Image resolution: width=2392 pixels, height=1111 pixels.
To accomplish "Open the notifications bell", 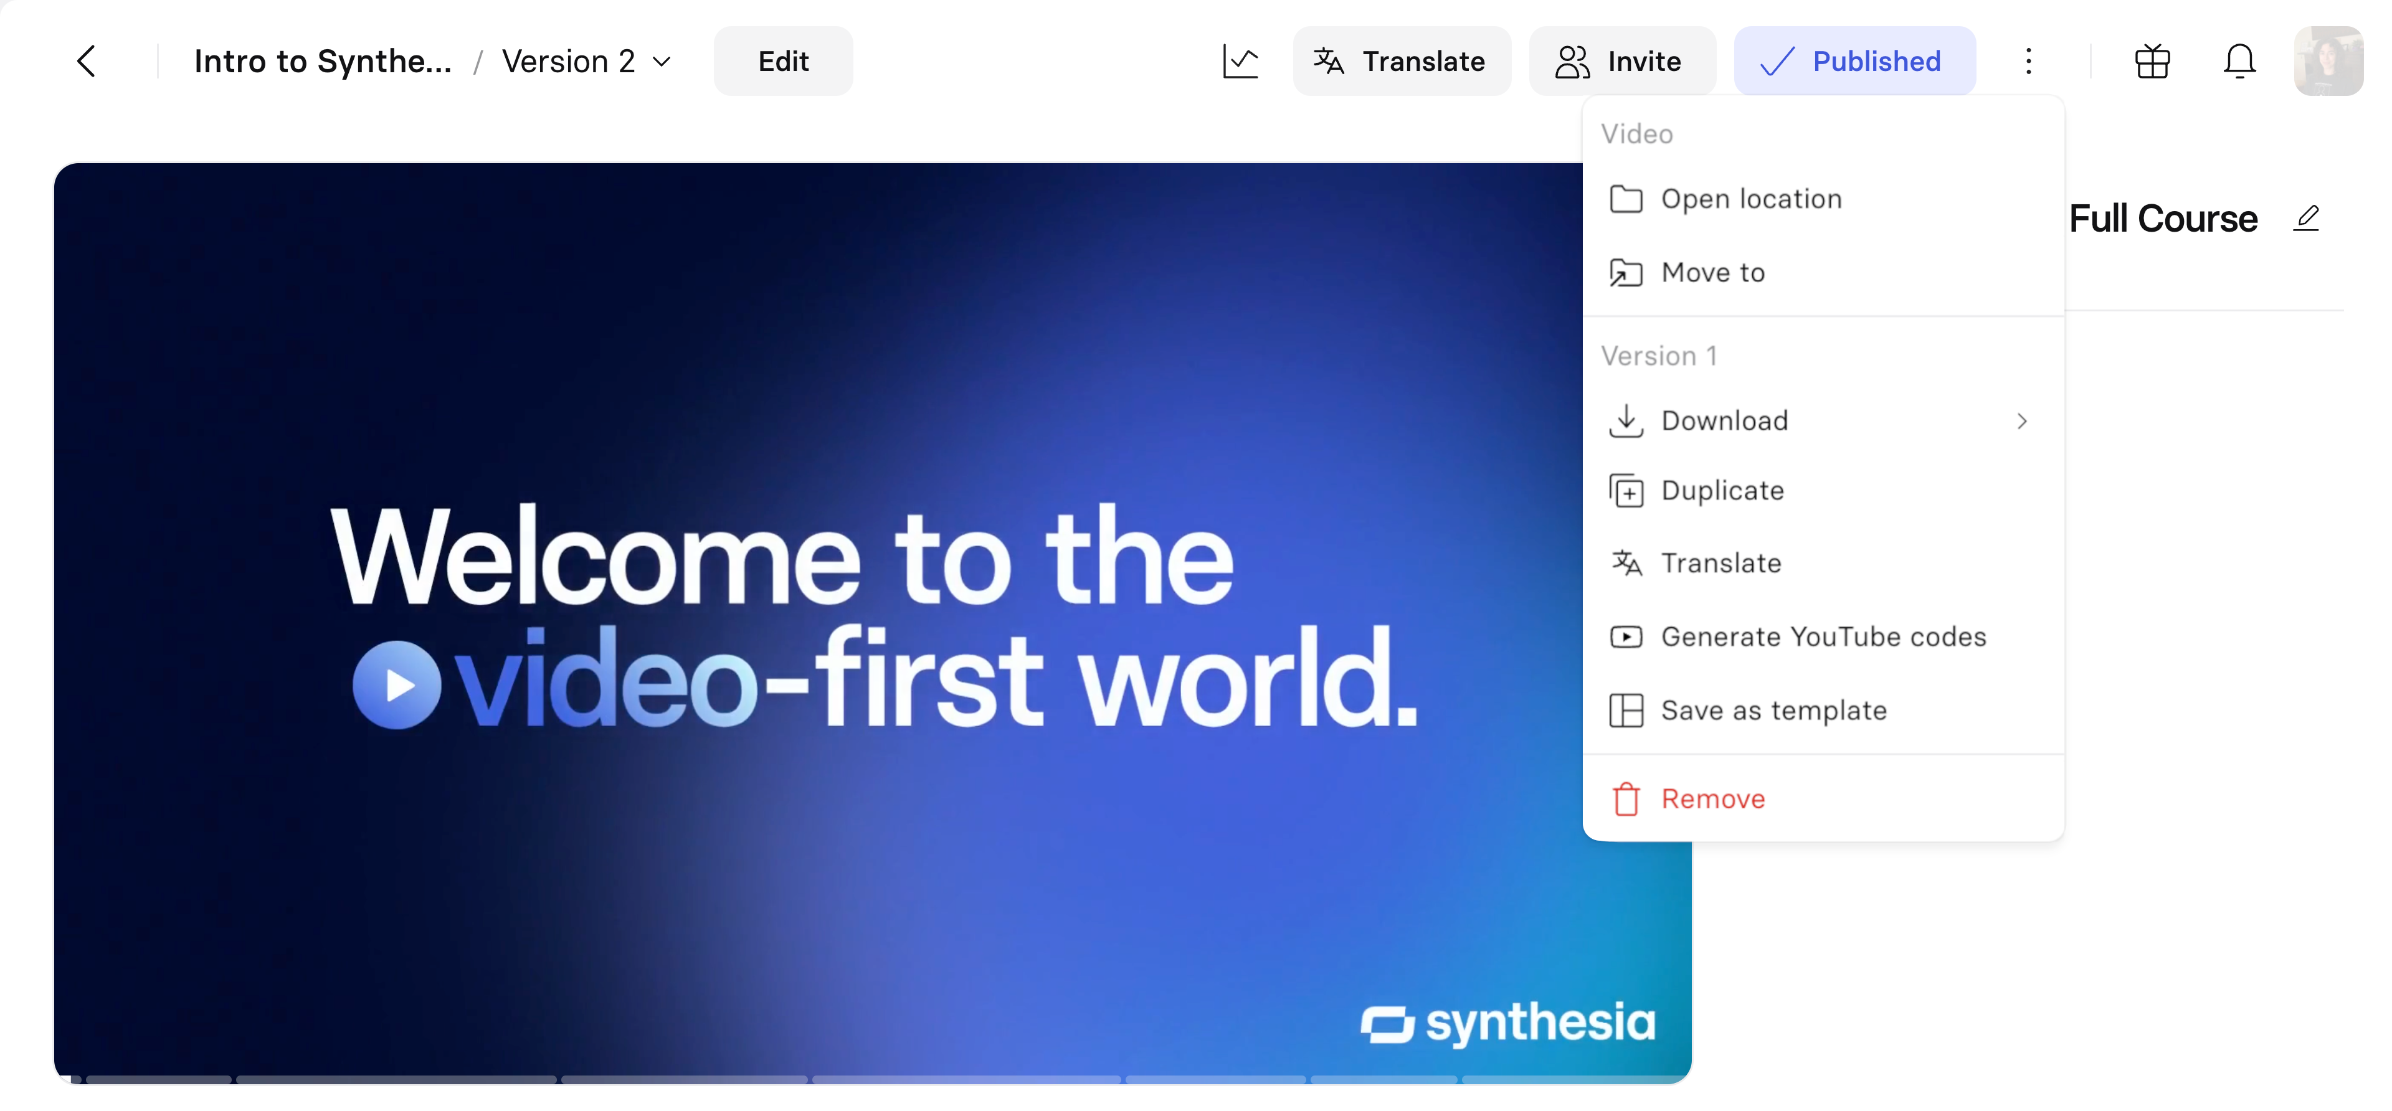I will point(2239,61).
